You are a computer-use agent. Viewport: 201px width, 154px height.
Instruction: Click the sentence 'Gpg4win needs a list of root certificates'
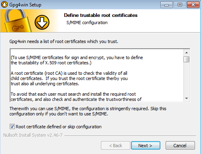64,41
